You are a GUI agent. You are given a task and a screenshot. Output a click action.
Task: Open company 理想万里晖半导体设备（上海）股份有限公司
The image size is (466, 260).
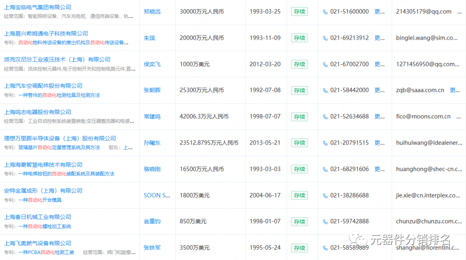pos(60,138)
